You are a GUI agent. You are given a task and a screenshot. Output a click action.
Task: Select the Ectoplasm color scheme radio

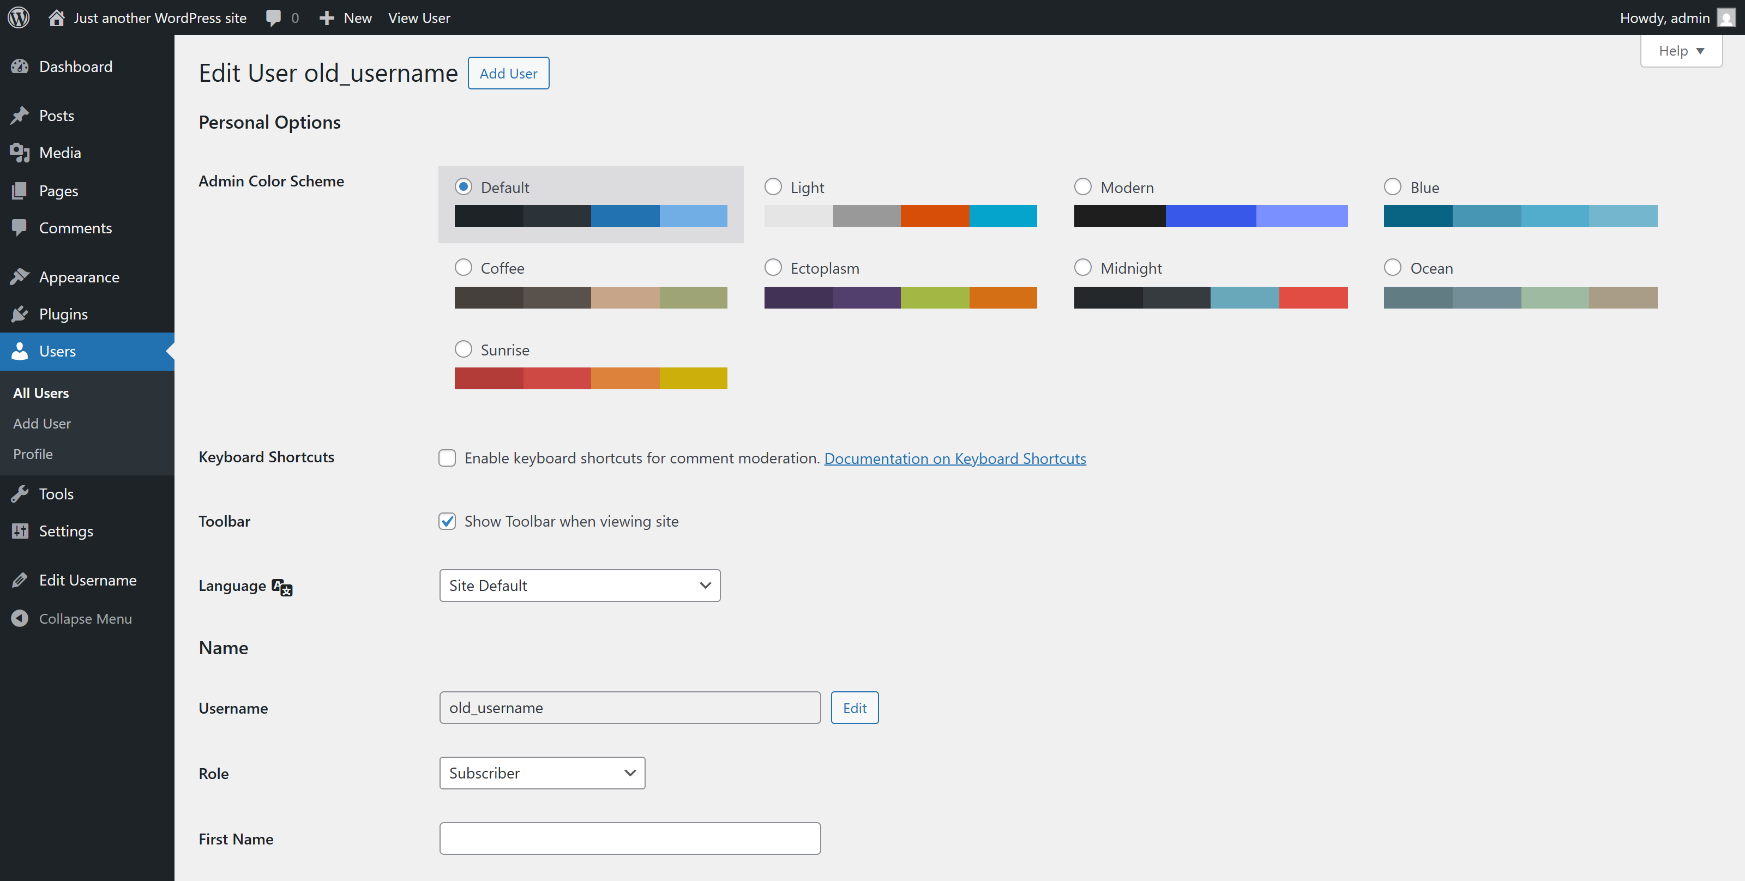pyautogui.click(x=773, y=268)
